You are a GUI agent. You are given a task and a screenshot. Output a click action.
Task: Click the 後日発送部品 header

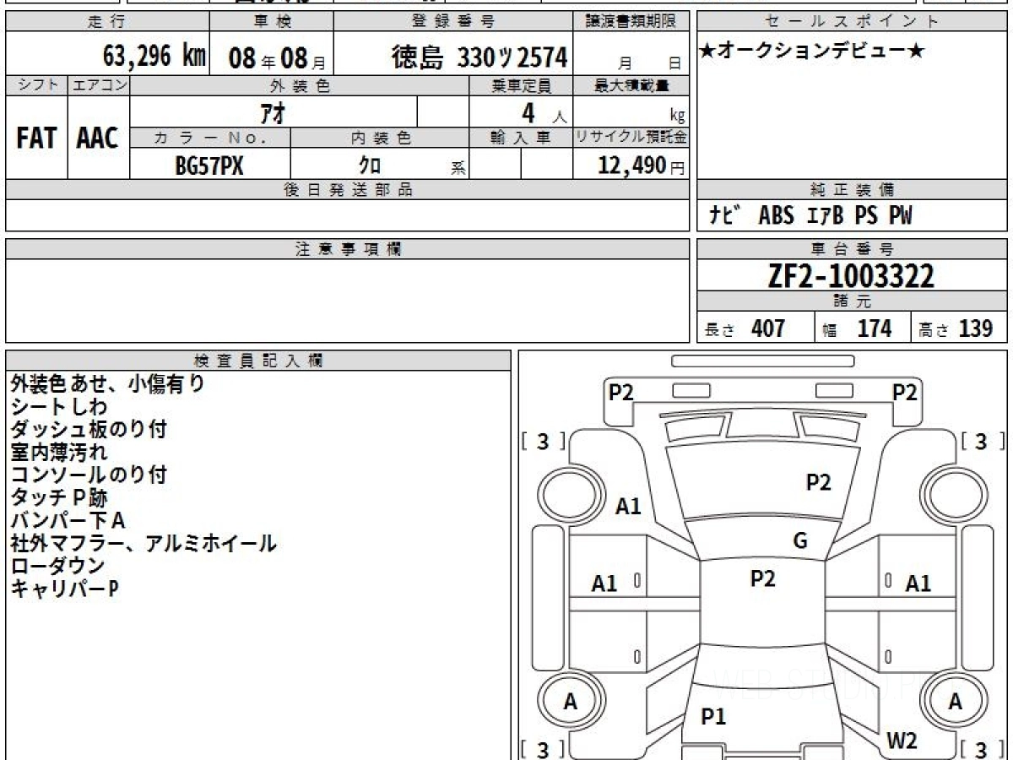coord(348,190)
